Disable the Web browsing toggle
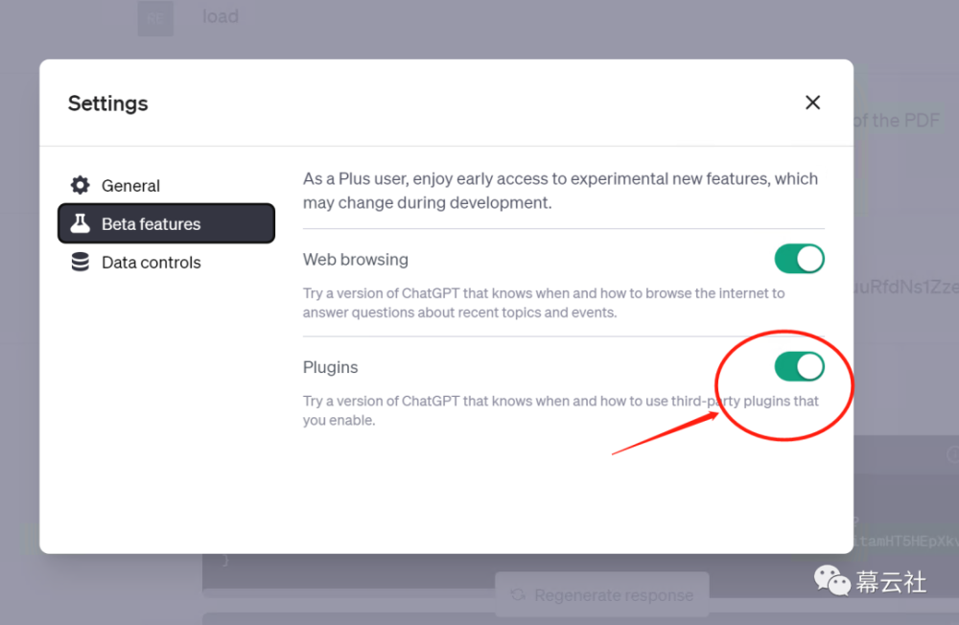The image size is (959, 625). pyautogui.click(x=799, y=259)
